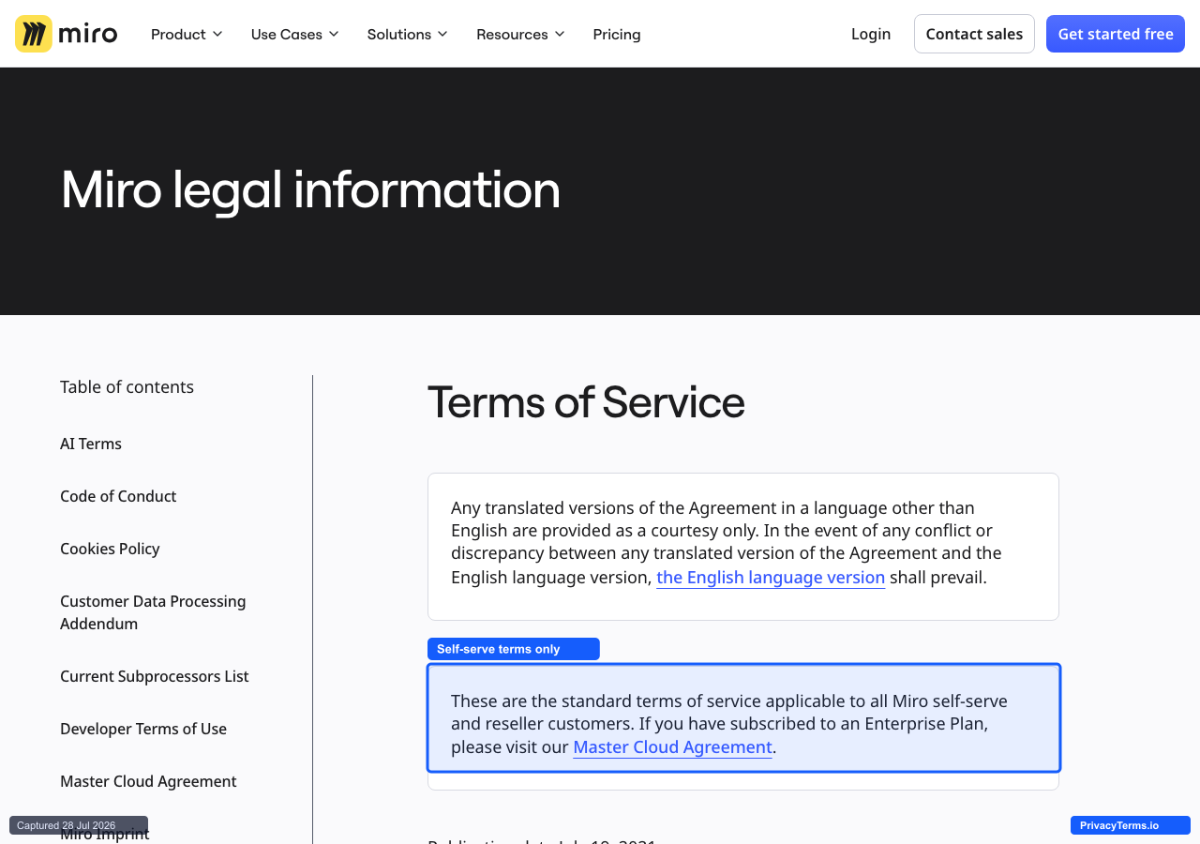Click the Miro logo icon
Viewport: 1200px width, 844px height.
[x=34, y=34]
